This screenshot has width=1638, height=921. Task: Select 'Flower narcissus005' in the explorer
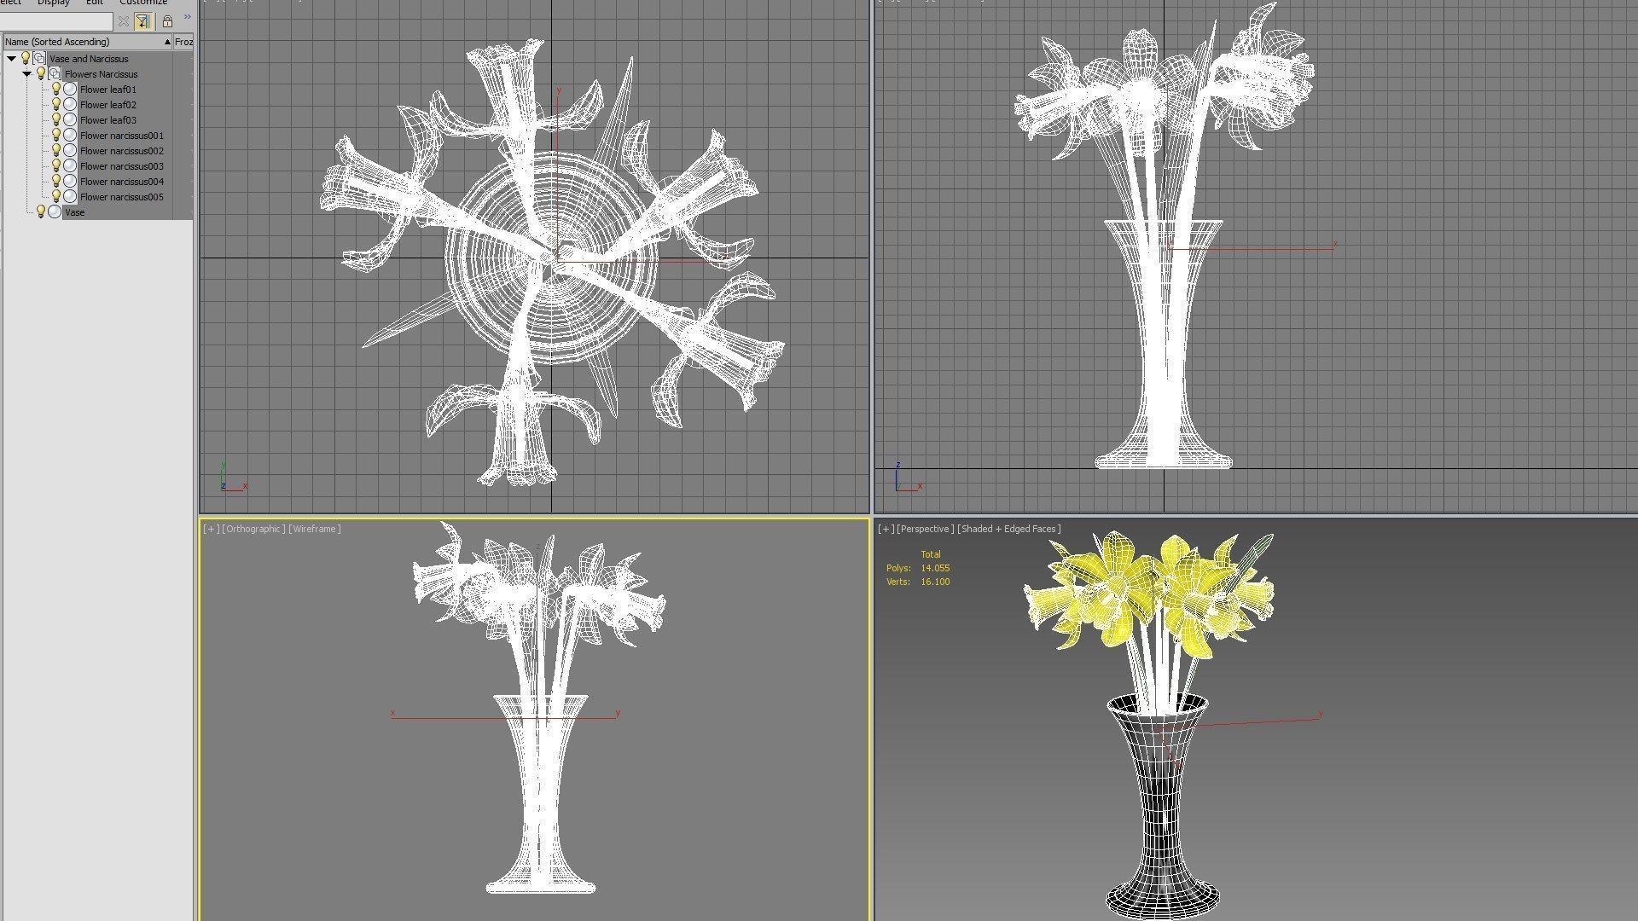[121, 197]
